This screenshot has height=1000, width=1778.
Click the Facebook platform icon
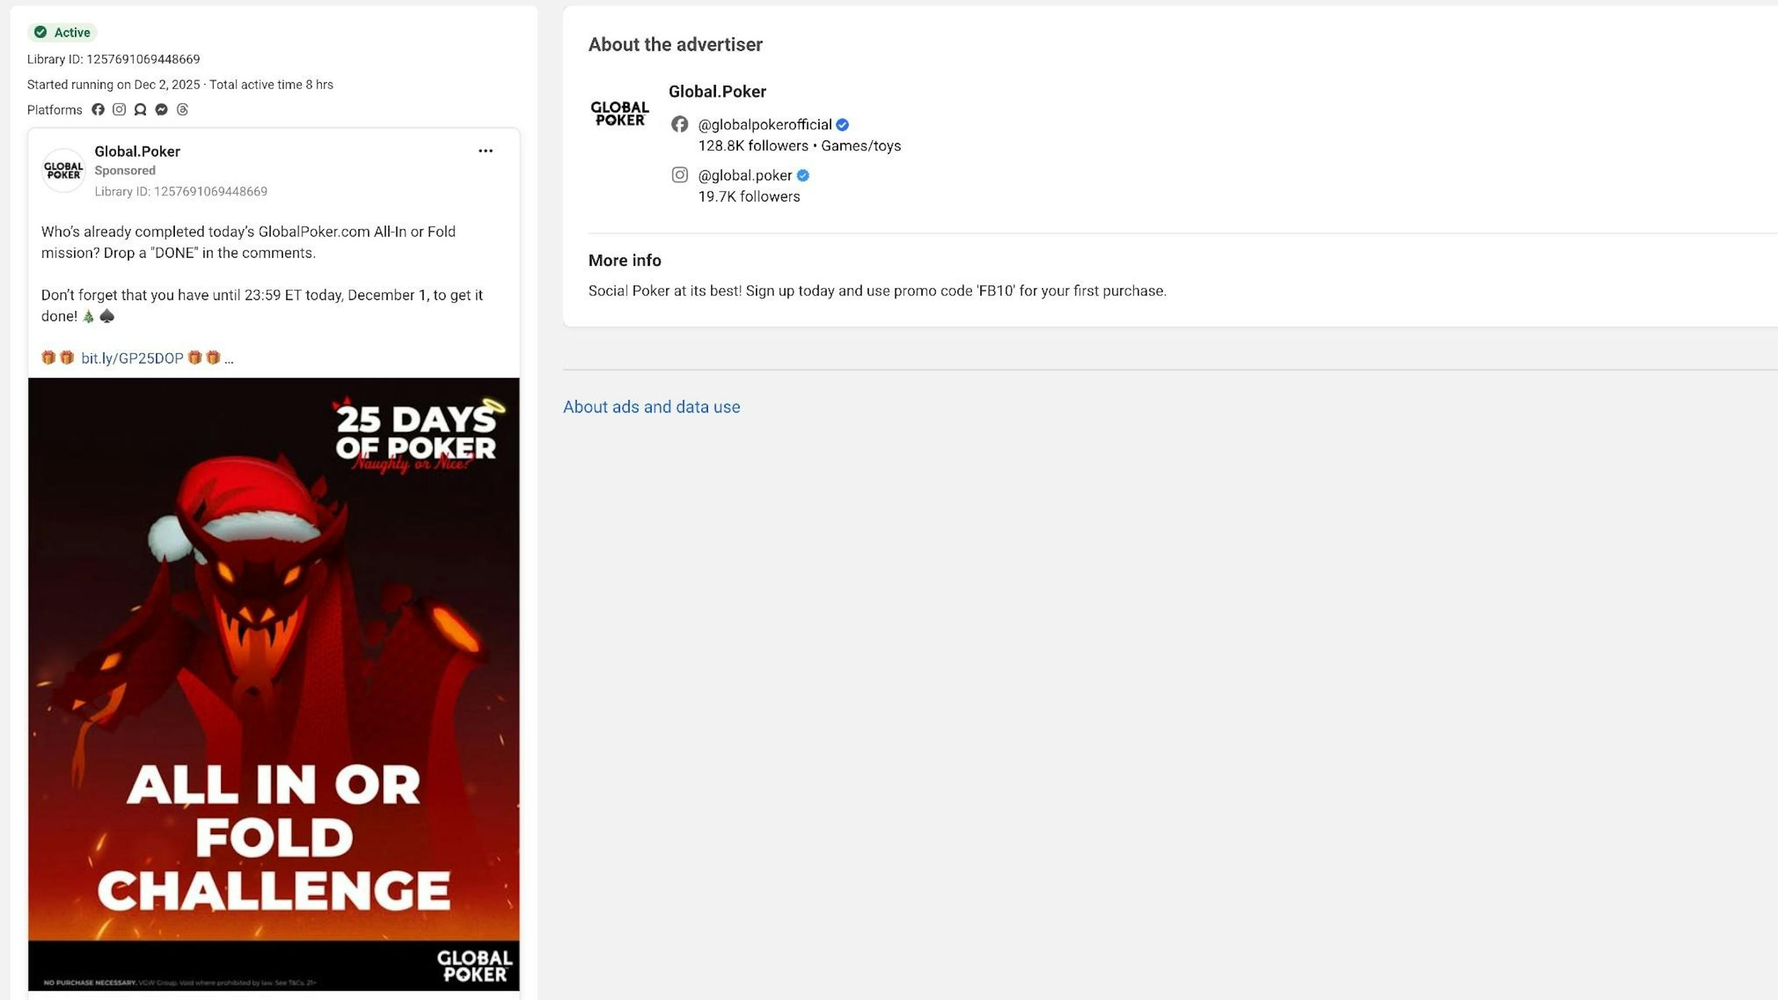pyautogui.click(x=98, y=110)
